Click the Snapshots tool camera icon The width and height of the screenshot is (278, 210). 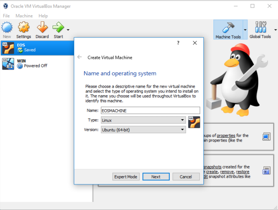click(x=266, y=170)
